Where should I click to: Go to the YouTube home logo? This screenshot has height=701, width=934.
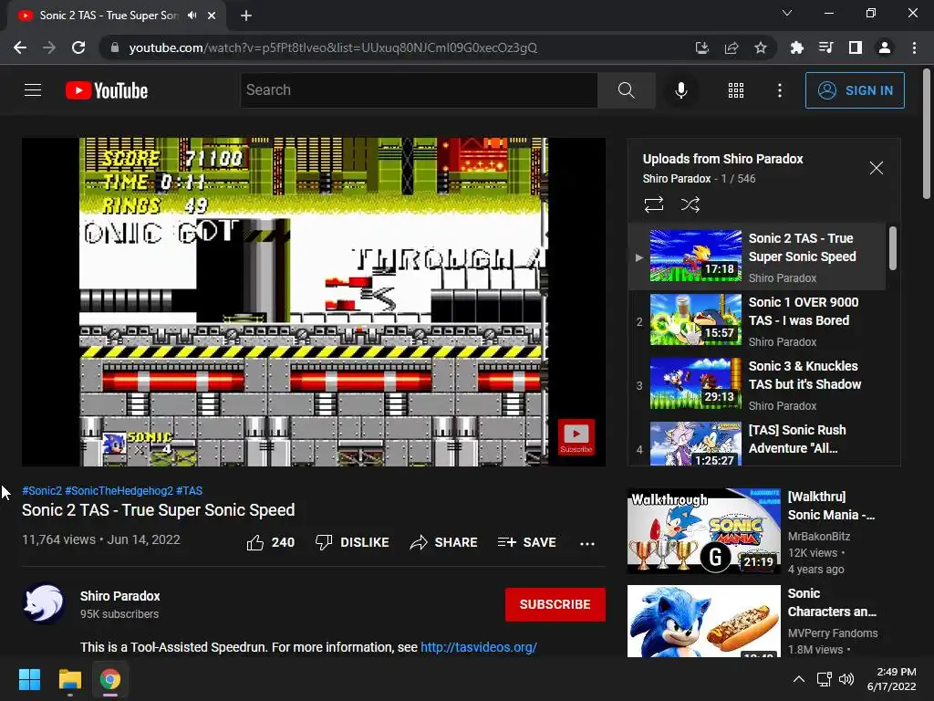[x=107, y=90]
